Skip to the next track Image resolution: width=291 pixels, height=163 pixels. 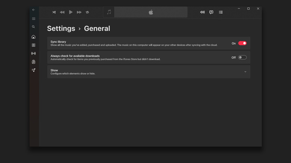(79, 12)
